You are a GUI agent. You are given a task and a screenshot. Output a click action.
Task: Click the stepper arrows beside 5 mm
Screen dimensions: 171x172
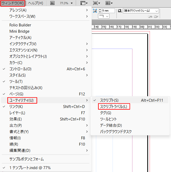pos(100,11)
